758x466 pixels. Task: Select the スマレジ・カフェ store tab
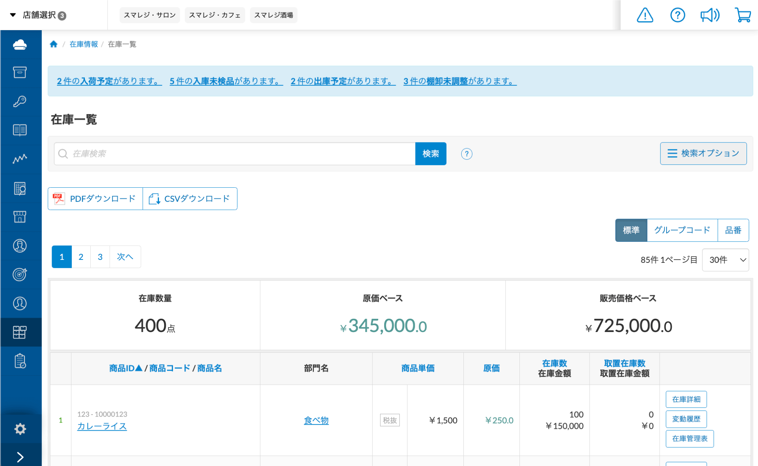pos(215,15)
